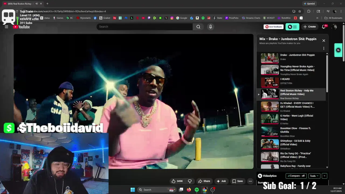The height and width of the screenshot is (194, 345).
Task: Open the notifications bell
Action: click(x=324, y=27)
